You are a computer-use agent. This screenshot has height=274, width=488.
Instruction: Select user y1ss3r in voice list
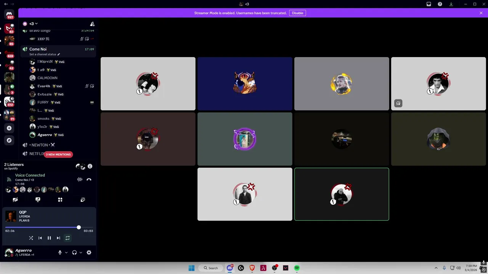click(x=58, y=127)
